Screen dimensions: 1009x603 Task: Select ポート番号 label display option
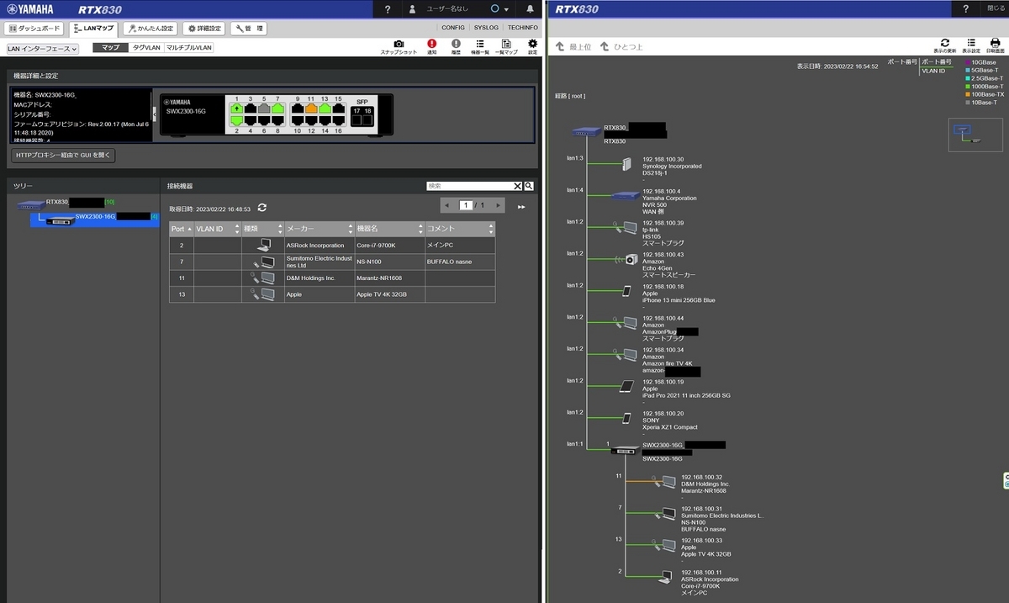937,62
